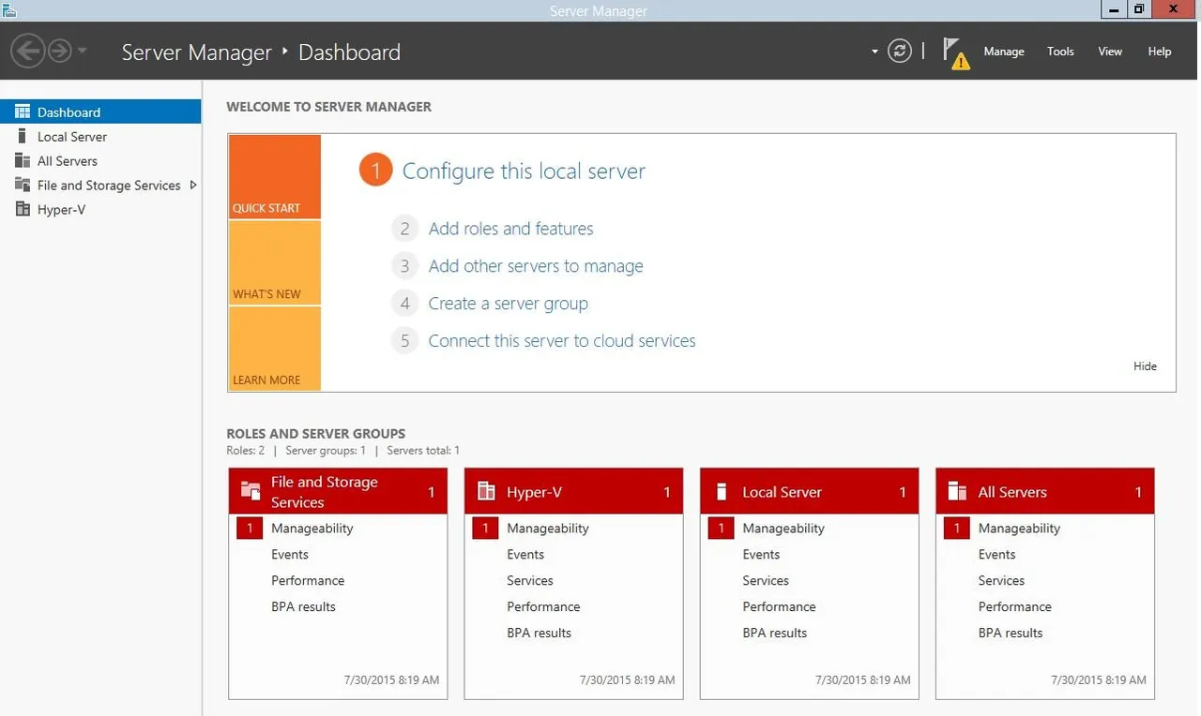The height and width of the screenshot is (716, 1201).
Task: Open the Manage menu
Action: 1004,52
